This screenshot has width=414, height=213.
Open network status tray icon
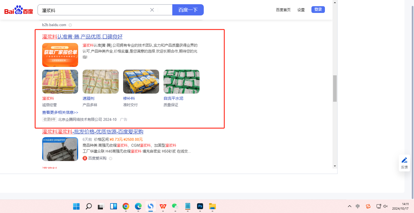coord(379,206)
